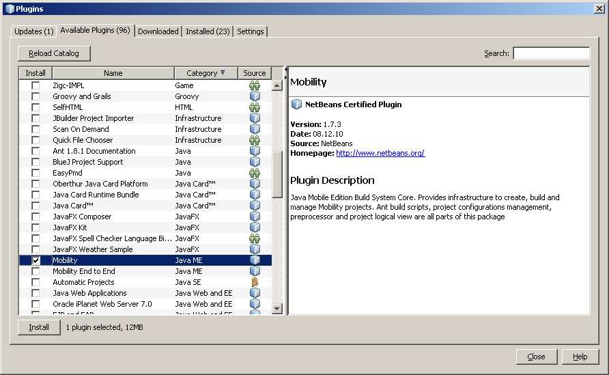Click community source icon for EasyPmd
The height and width of the screenshot is (375, 609).
click(x=255, y=173)
